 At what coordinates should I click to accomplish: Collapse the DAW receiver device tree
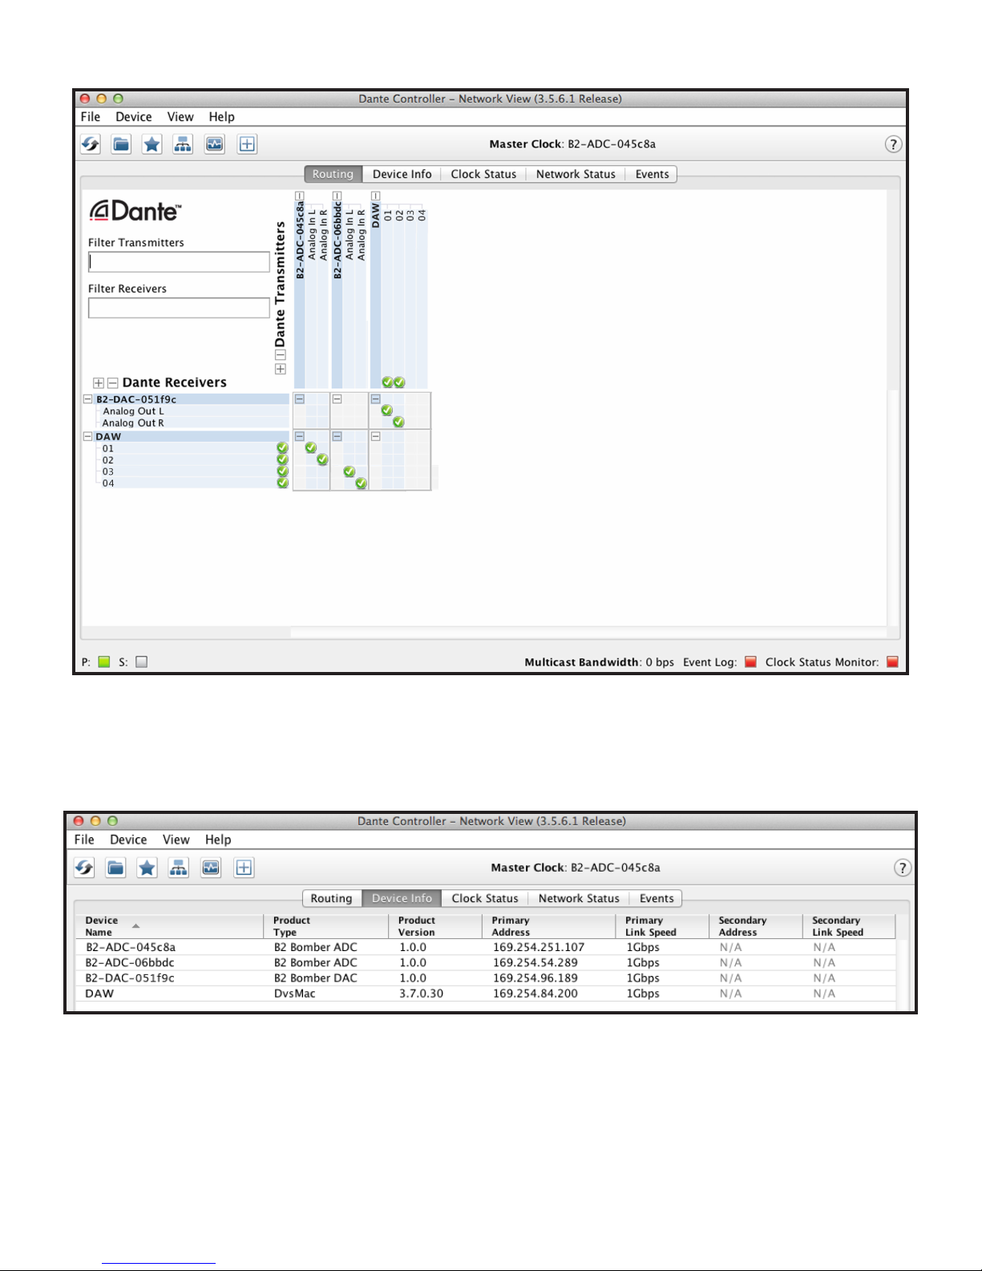(88, 437)
